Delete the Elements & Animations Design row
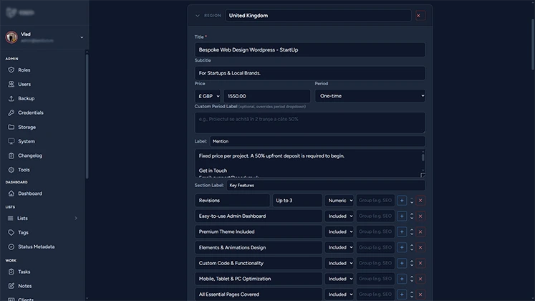This screenshot has height=301, width=535. (x=420, y=247)
